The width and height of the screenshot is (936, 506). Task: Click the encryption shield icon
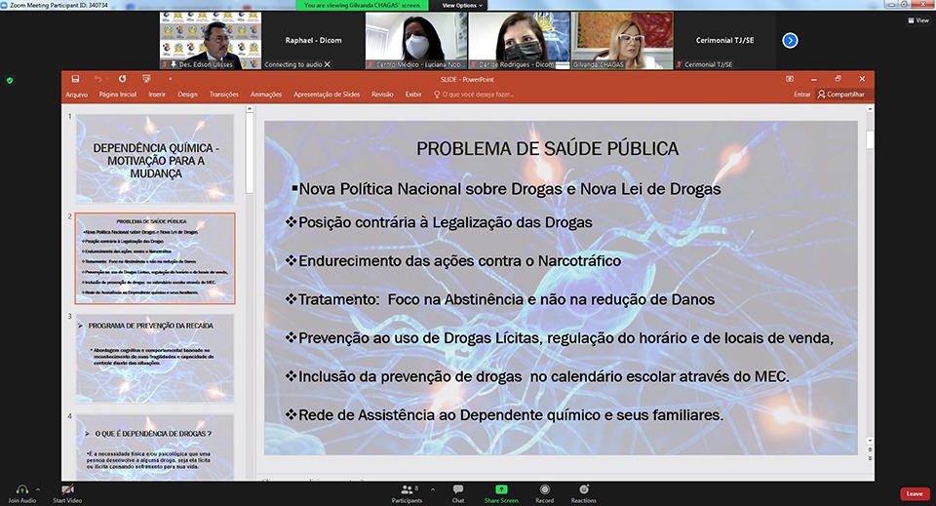10,80
